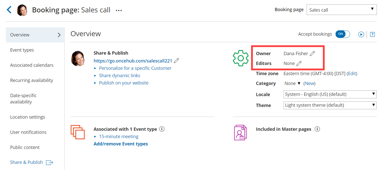This screenshot has height=172, width=384.
Task: Open the Category None dropdown arrow
Action: pyautogui.click(x=299, y=83)
